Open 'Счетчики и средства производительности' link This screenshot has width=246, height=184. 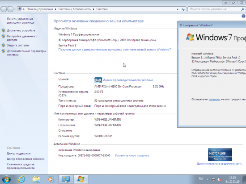click(21, 166)
